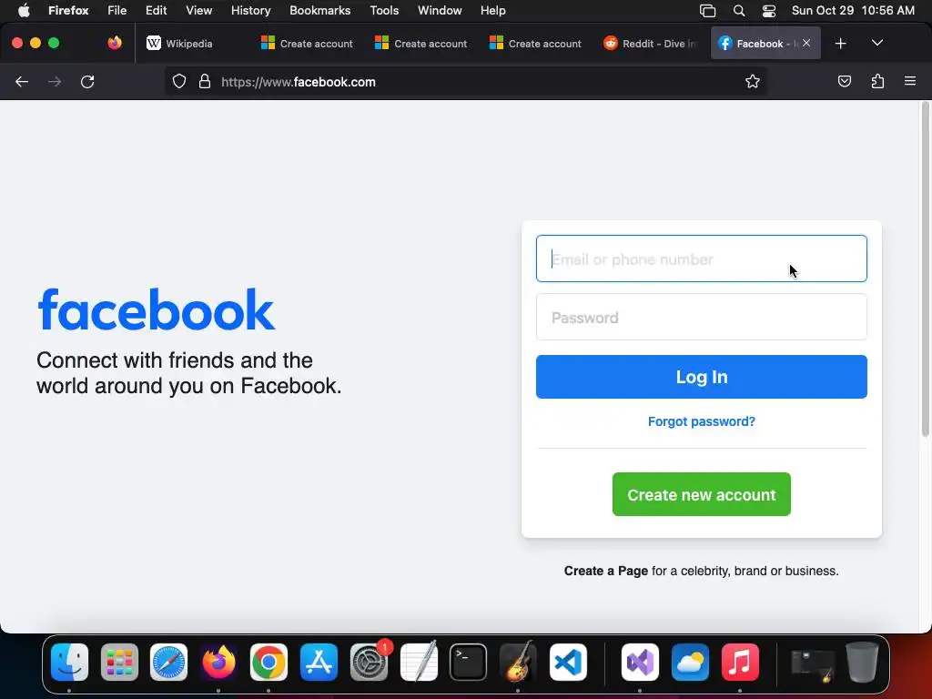Open the tracking protection shield icon
Image resolution: width=932 pixels, height=699 pixels.
[x=179, y=82]
